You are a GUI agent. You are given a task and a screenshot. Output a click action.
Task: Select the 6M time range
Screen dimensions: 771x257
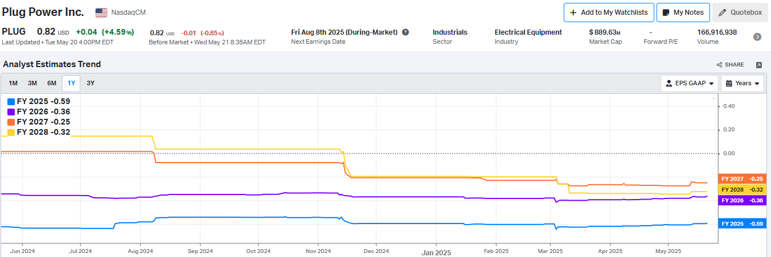point(52,84)
